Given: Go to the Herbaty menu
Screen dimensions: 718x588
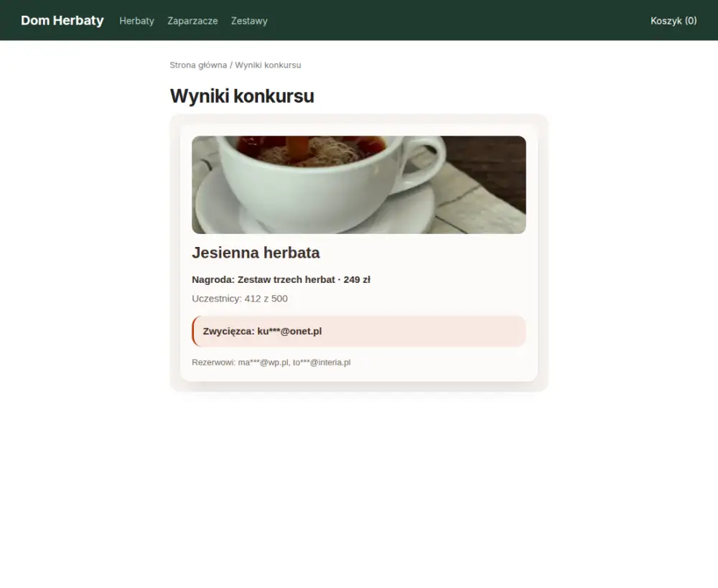Looking at the screenshot, I should (136, 21).
